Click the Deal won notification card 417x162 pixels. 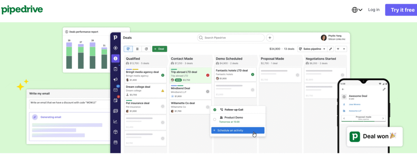coord(375,136)
